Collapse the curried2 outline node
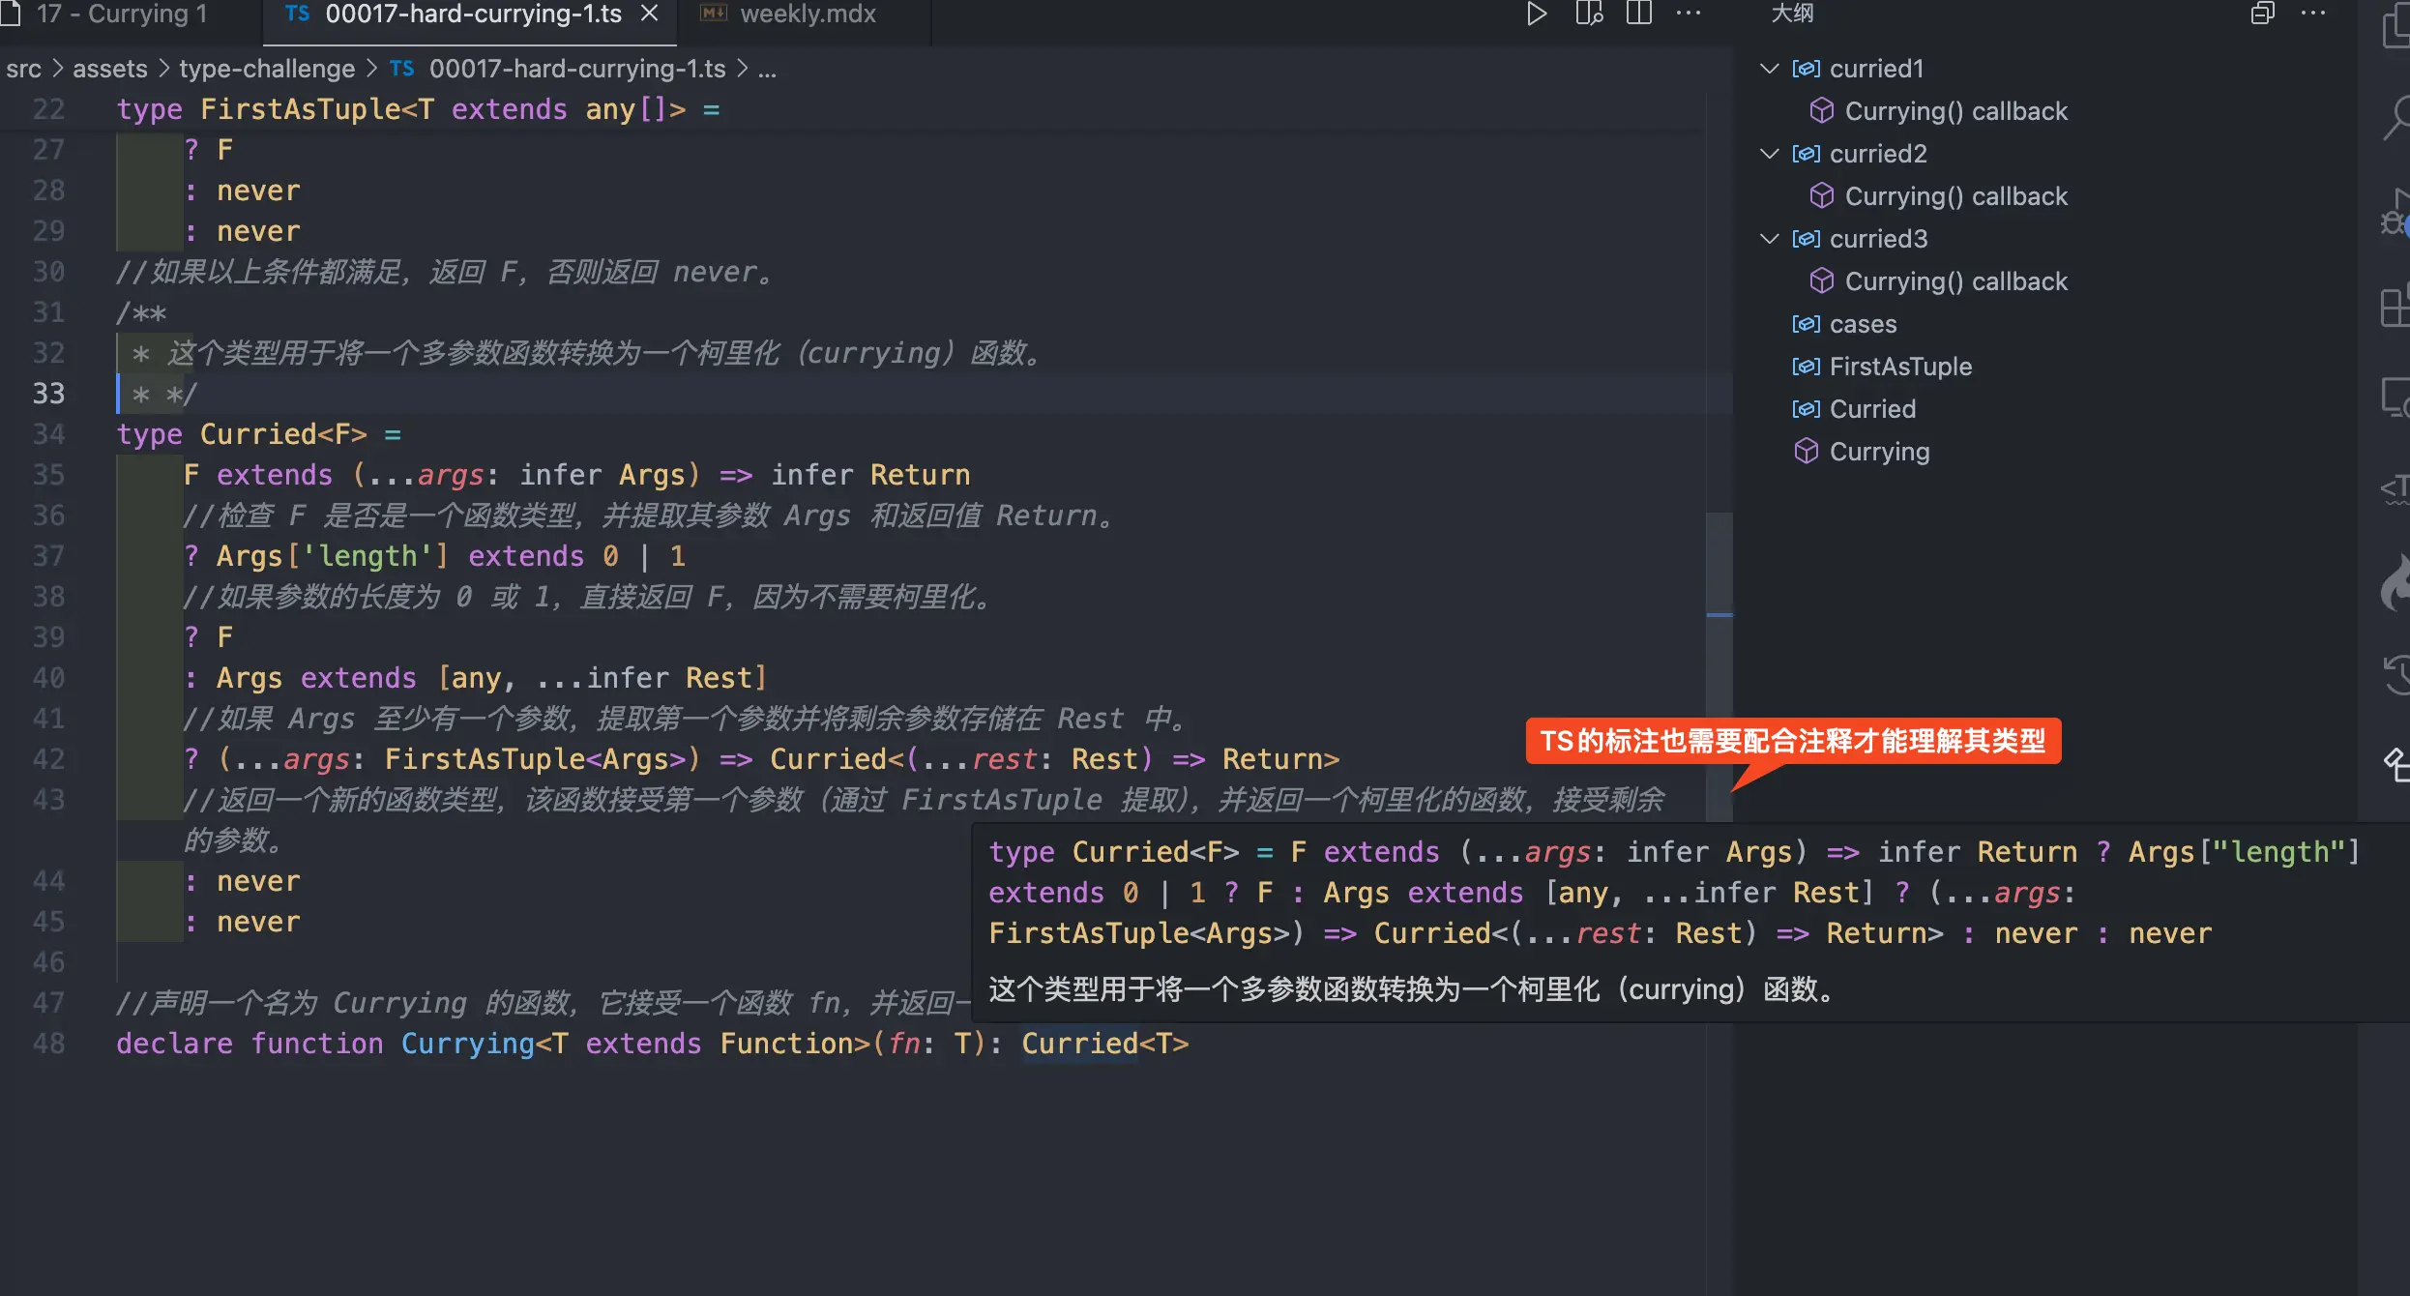This screenshot has width=2410, height=1296. click(1769, 154)
